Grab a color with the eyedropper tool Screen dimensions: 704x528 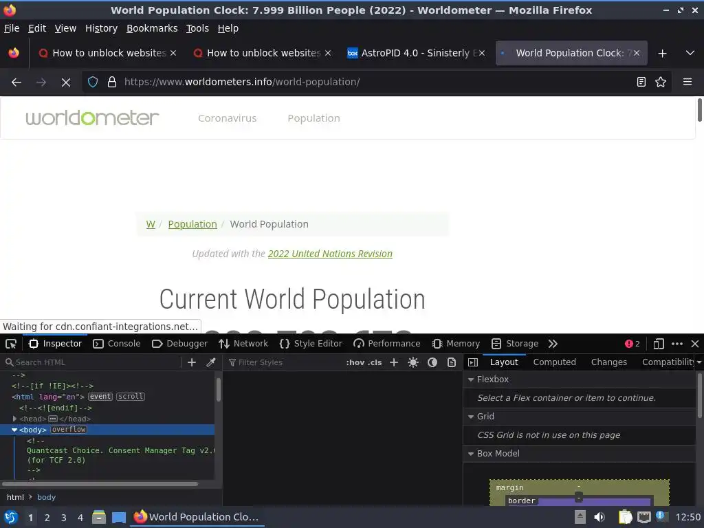pos(210,362)
